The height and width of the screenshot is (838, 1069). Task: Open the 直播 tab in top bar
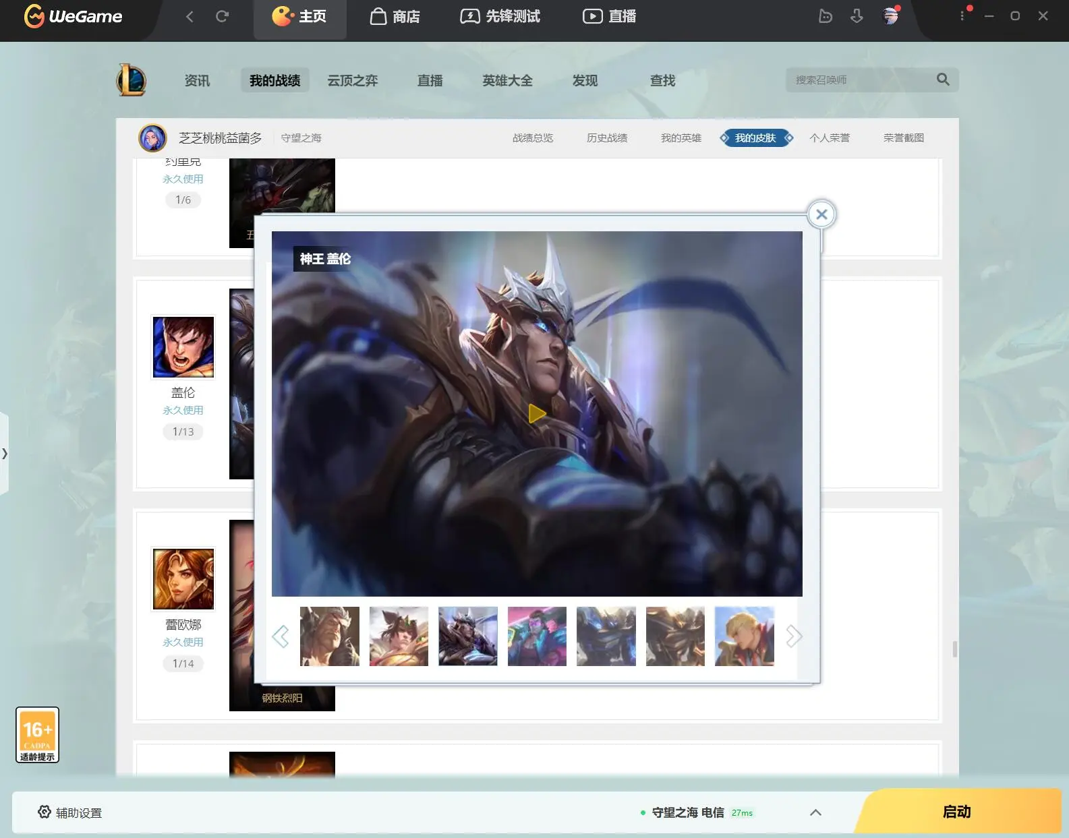pos(610,16)
